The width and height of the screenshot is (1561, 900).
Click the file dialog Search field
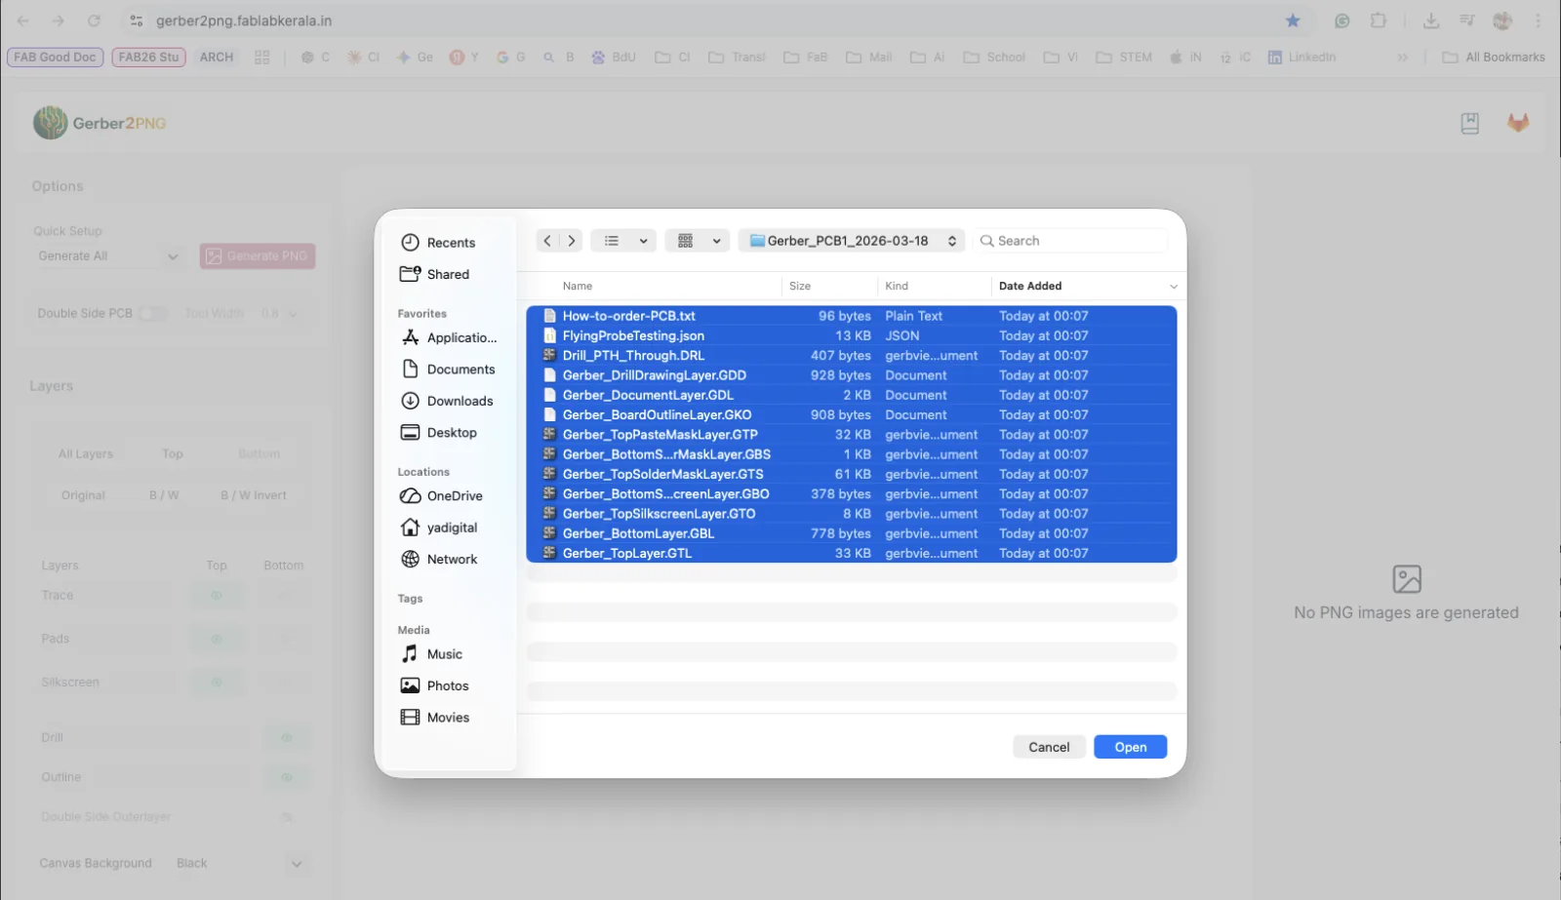click(1070, 241)
